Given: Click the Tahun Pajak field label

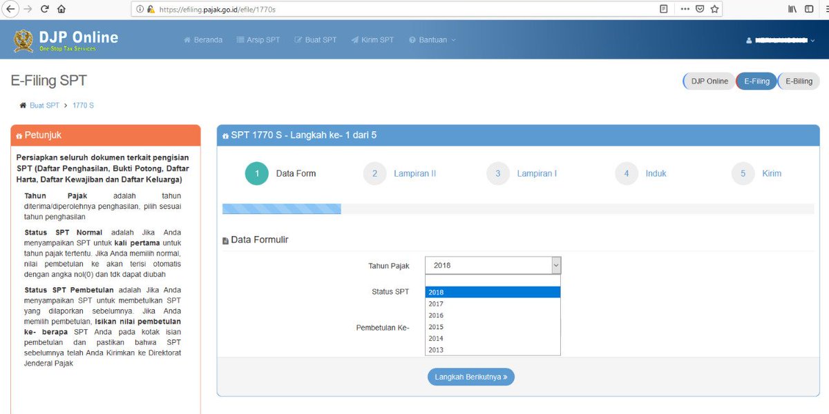Looking at the screenshot, I should point(389,266).
